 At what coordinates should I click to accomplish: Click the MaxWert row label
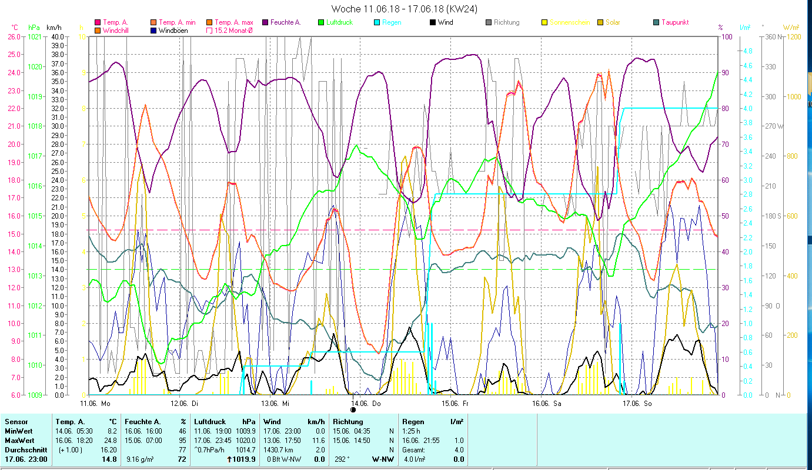pyautogui.click(x=19, y=440)
